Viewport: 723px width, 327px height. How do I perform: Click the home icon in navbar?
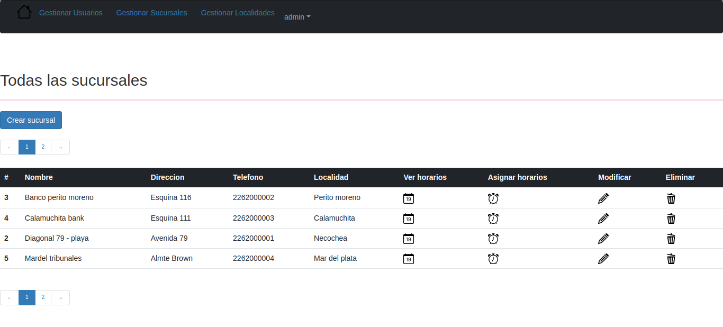tap(24, 12)
